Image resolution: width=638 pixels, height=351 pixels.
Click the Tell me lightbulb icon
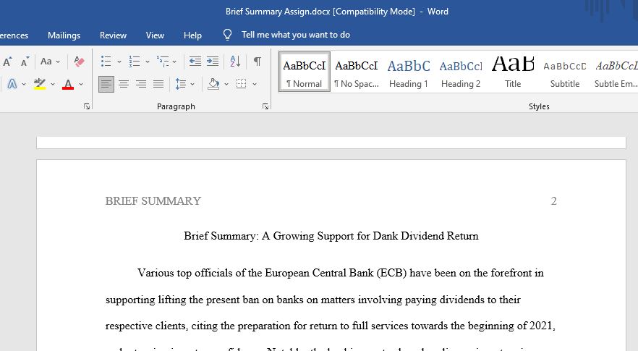coord(227,35)
